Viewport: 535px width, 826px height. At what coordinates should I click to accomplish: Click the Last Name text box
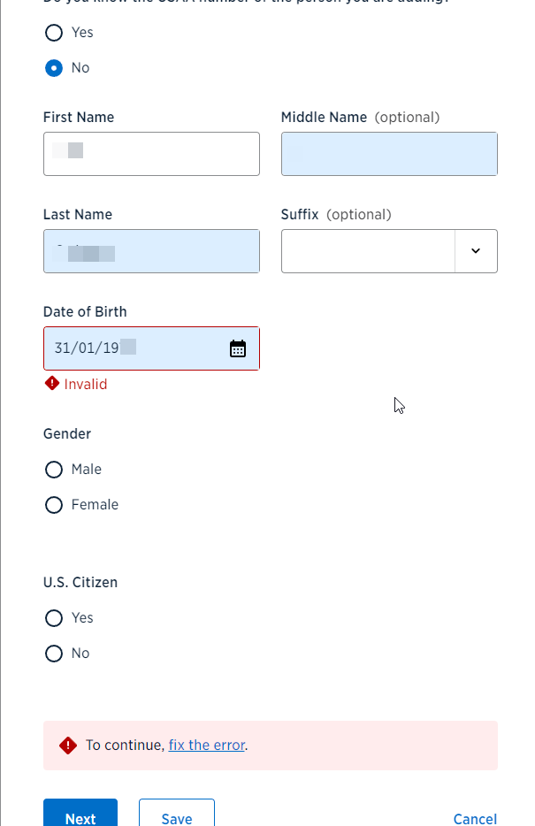tap(151, 251)
